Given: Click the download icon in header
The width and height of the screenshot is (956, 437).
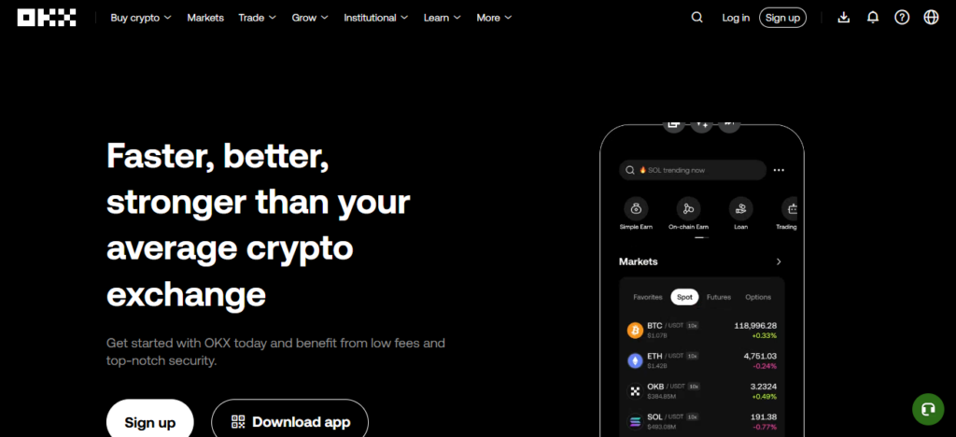Looking at the screenshot, I should click(844, 18).
